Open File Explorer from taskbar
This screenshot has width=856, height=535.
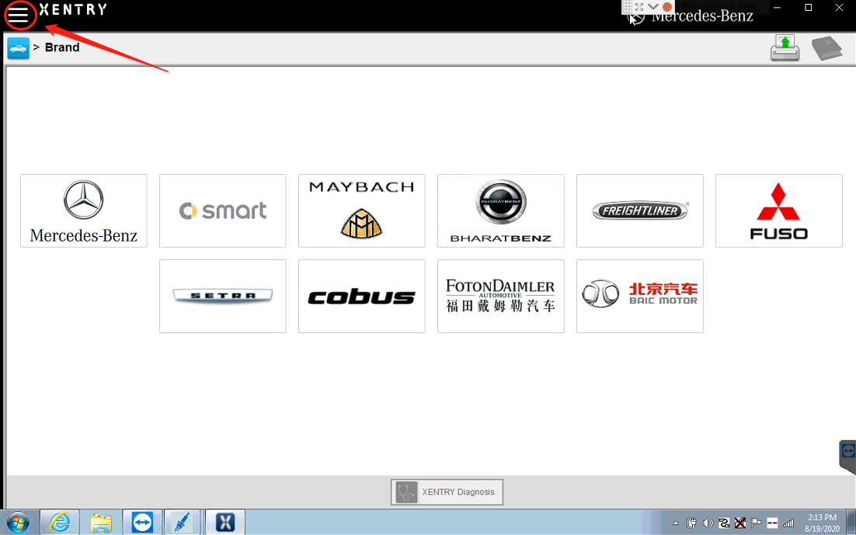coord(101,523)
